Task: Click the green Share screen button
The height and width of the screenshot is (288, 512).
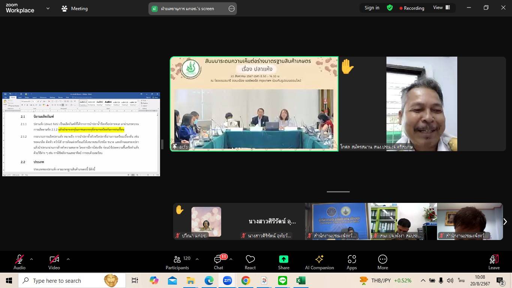Action: [283, 262]
